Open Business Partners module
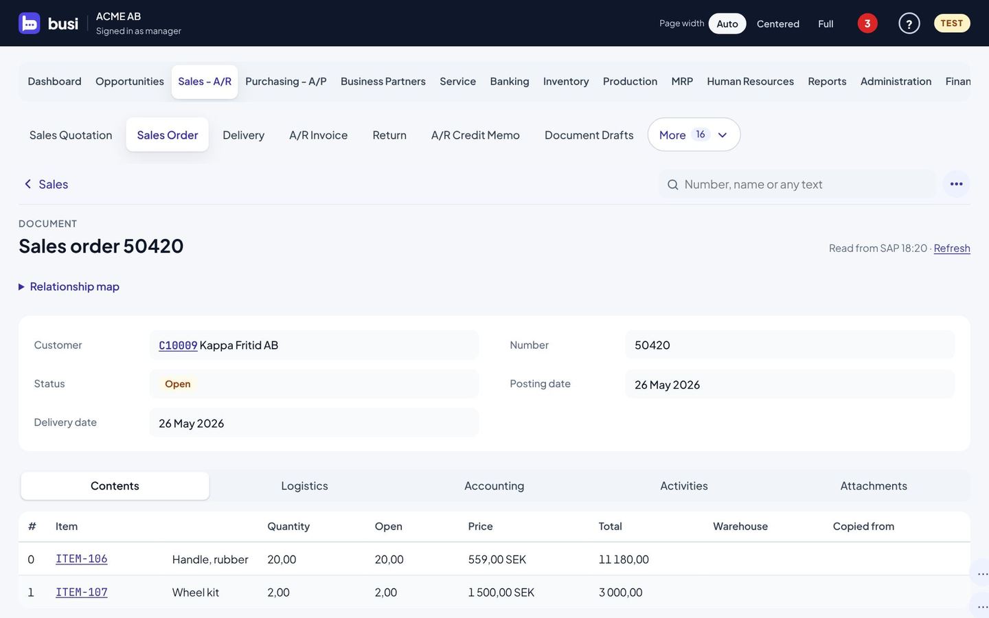This screenshot has height=618, width=989. click(x=383, y=81)
